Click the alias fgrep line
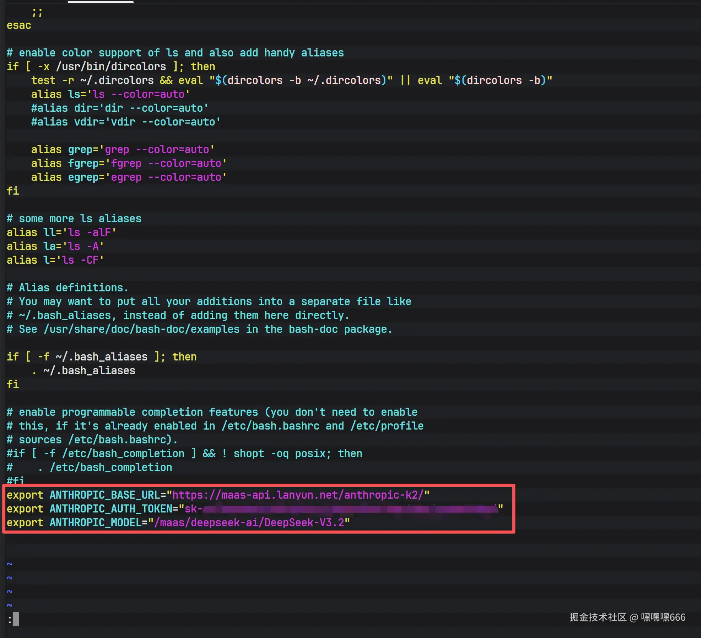Viewport: 701px width, 638px height. tap(129, 164)
